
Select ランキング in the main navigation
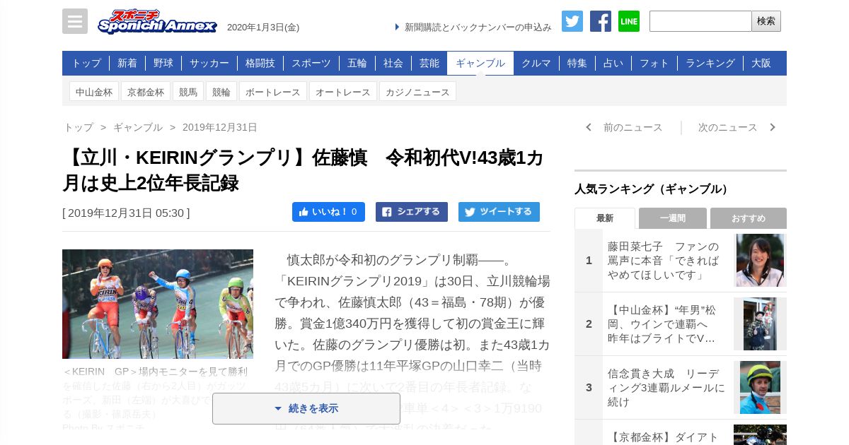710,63
